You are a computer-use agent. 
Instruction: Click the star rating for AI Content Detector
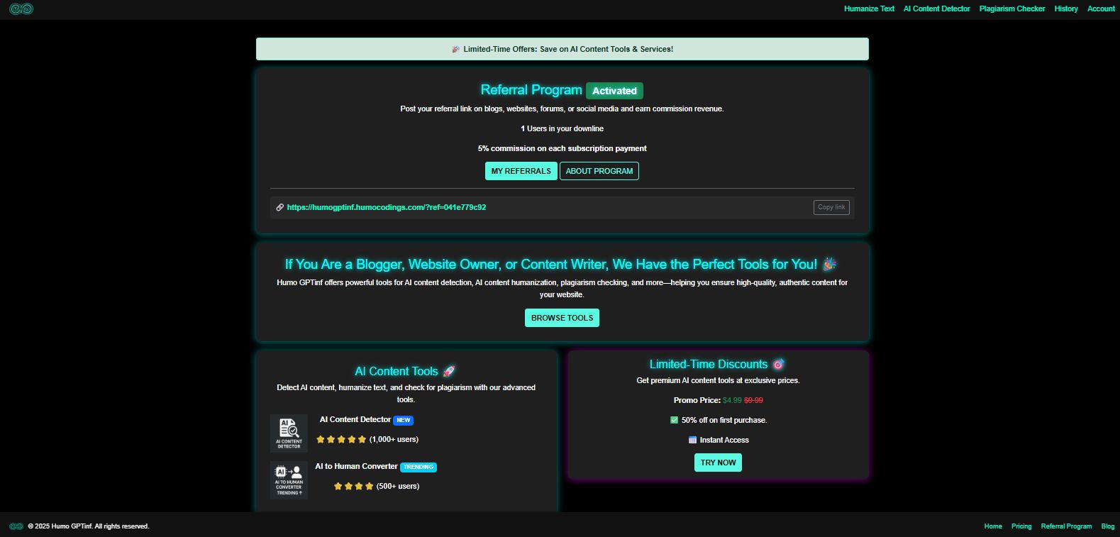(341, 440)
